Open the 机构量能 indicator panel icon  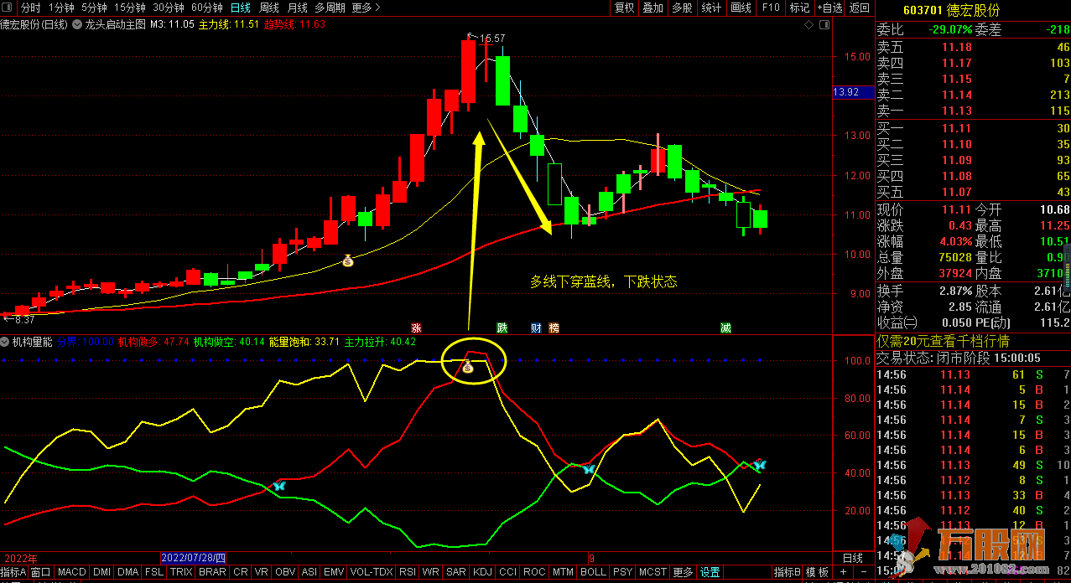click(5, 342)
